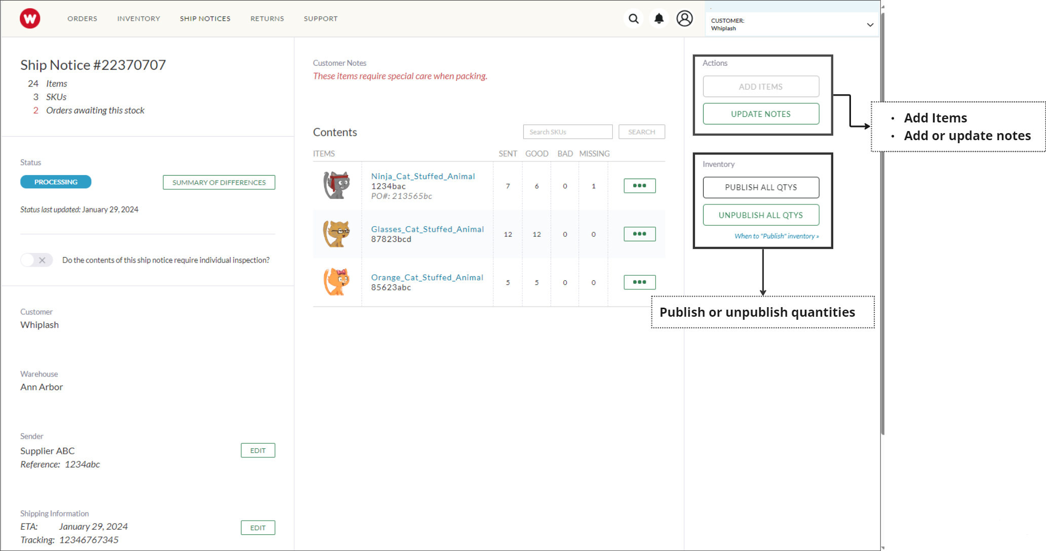
Task: Go to the Inventory menu
Action: [138, 19]
